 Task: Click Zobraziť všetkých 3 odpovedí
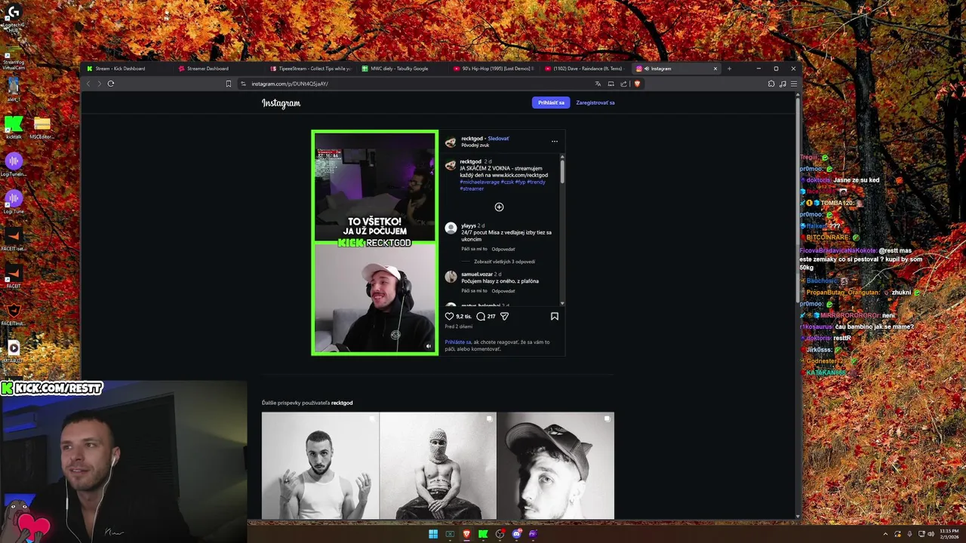click(x=504, y=262)
